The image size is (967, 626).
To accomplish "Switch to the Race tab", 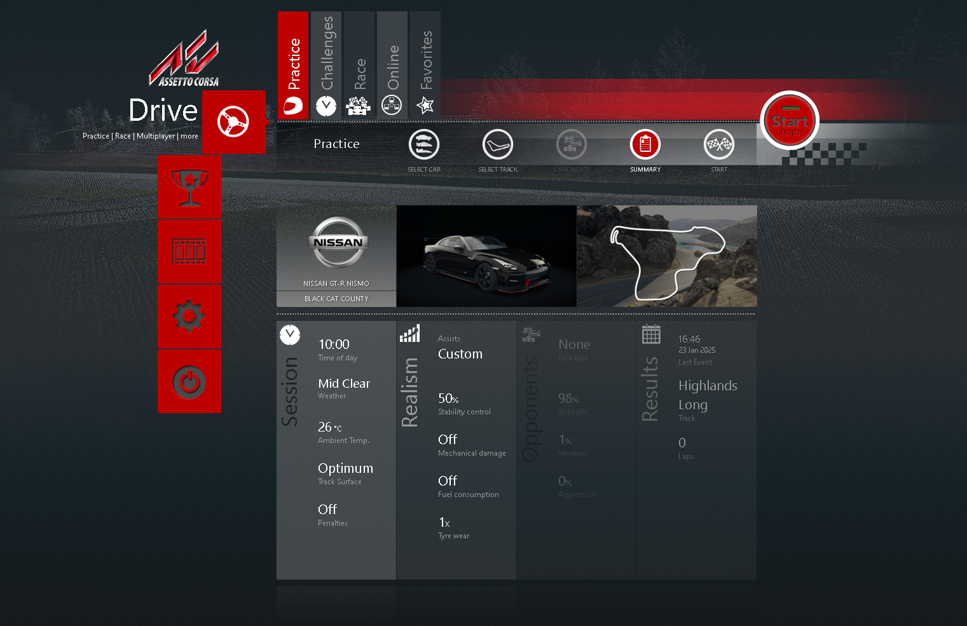I will (x=359, y=65).
